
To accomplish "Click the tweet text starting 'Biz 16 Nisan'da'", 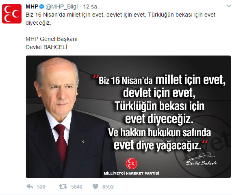I will pos(120,19).
